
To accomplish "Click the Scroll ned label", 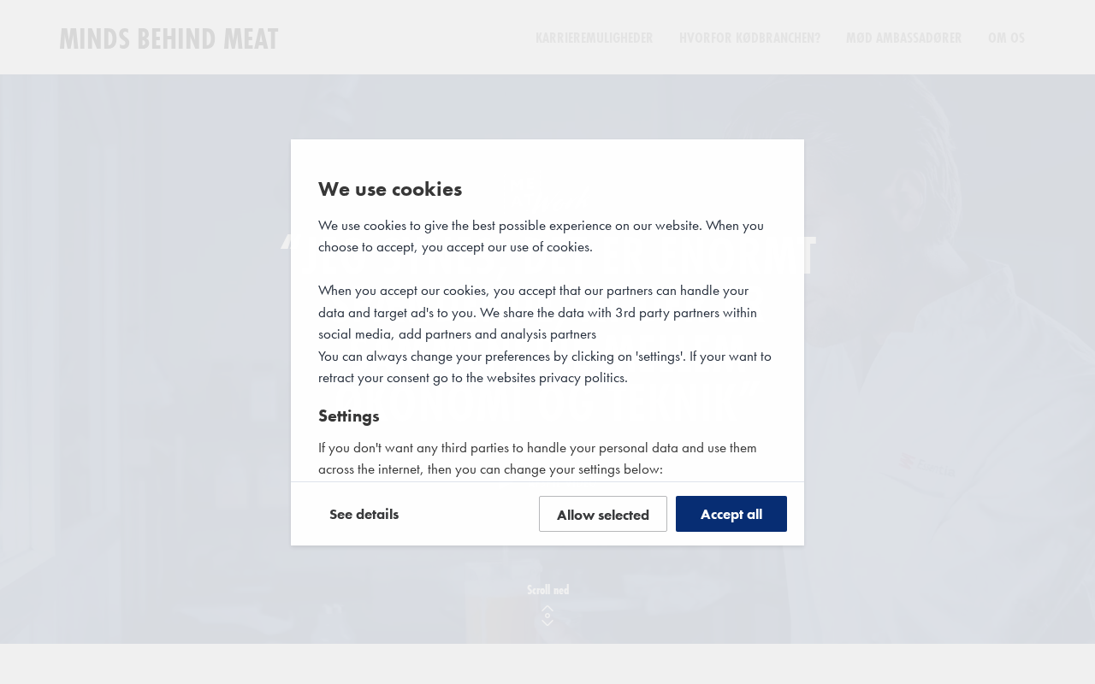I will point(547,590).
